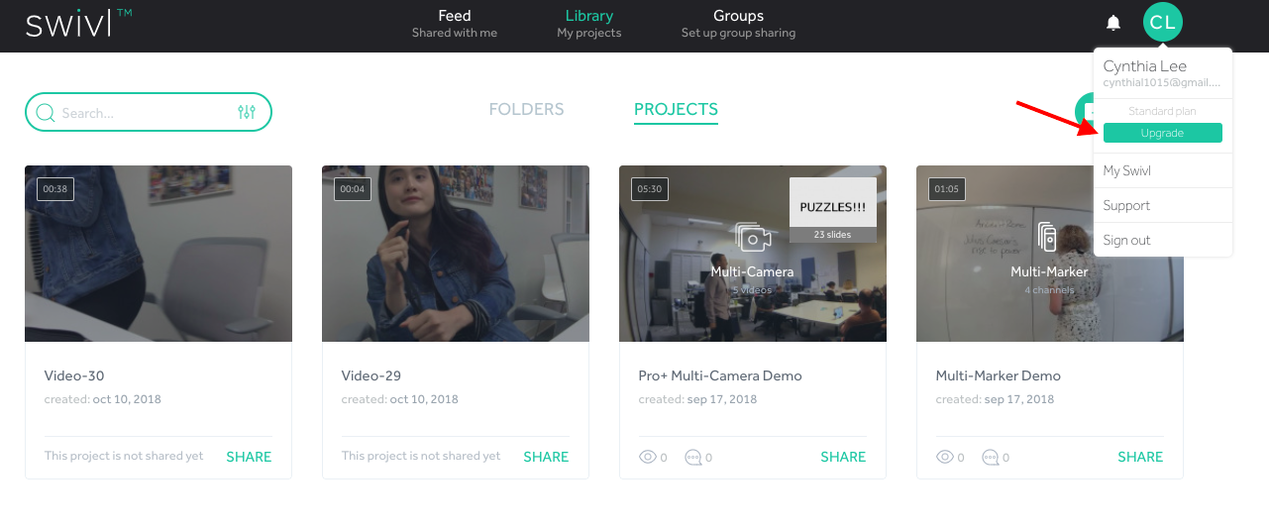Open the notifications bell
The image size is (1269, 531).
1113,23
